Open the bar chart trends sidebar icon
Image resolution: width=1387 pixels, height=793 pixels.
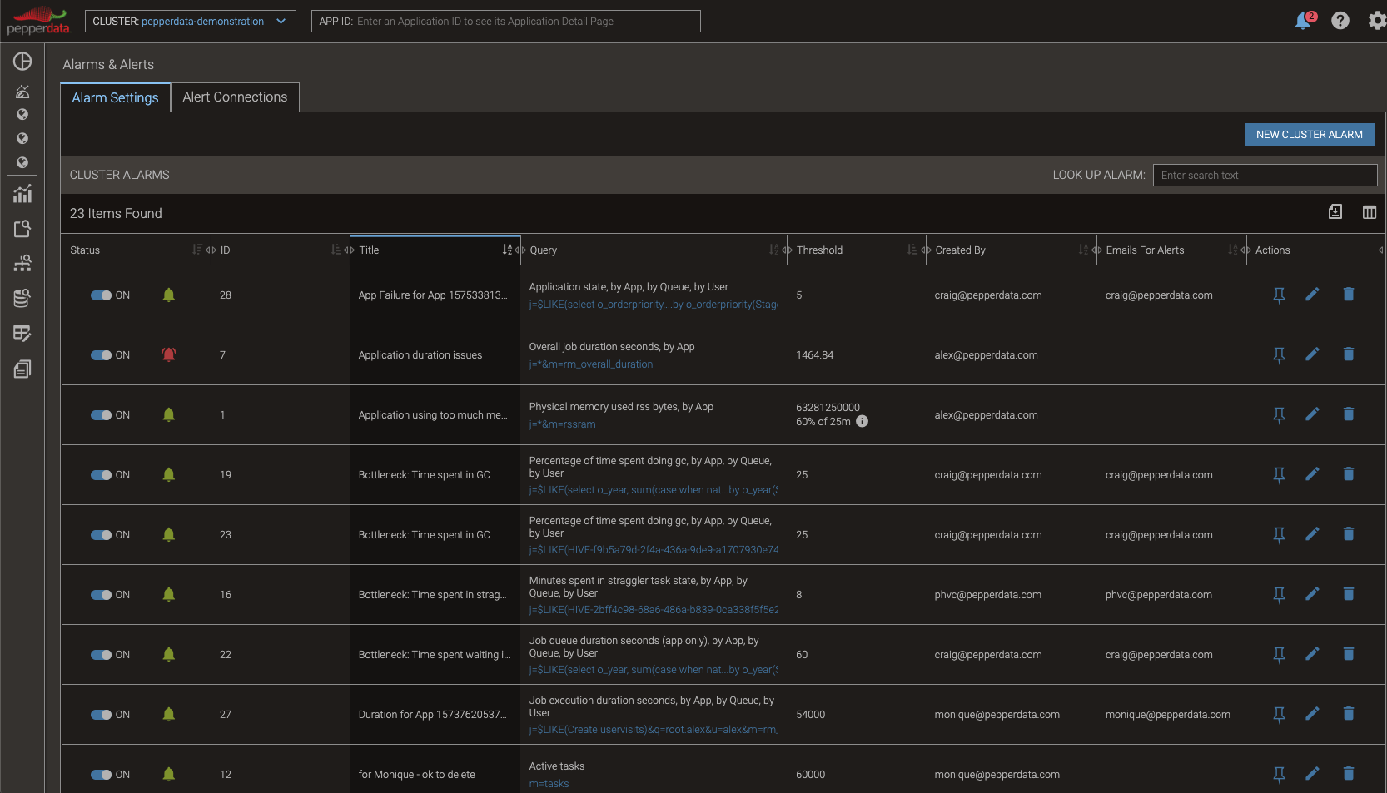[22, 194]
